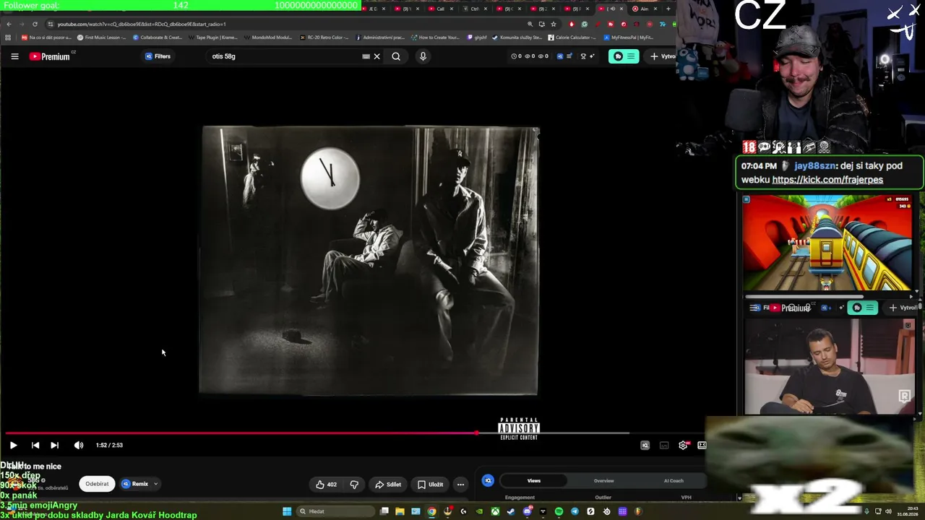The width and height of the screenshot is (925, 520).
Task: Reload the page in Chrome
Action: click(35, 24)
